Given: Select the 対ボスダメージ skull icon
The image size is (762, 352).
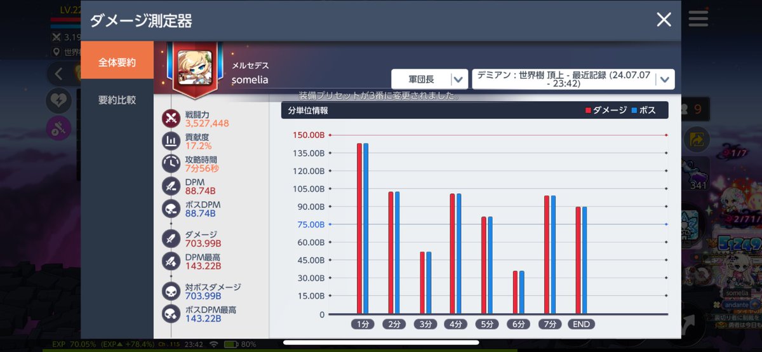Looking at the screenshot, I should [171, 292].
